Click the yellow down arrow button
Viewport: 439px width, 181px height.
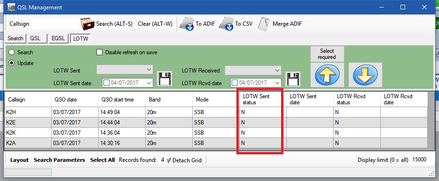(365, 75)
